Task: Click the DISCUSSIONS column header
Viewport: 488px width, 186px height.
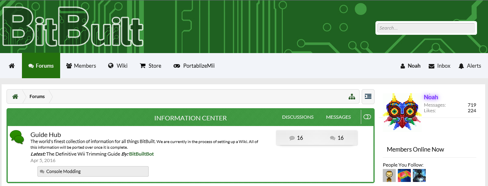Action: 298,117
